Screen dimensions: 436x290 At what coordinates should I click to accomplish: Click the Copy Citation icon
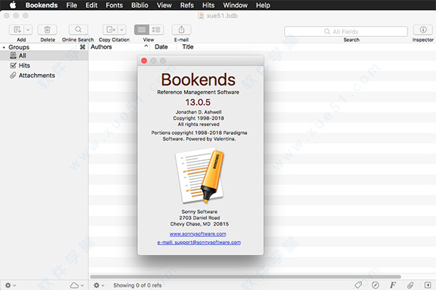[x=110, y=30]
